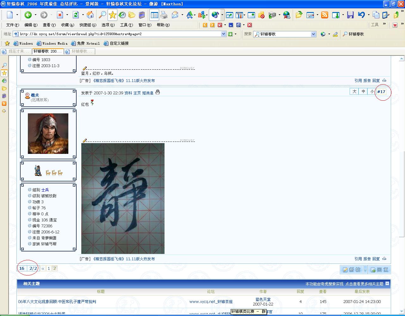Open the sidebar History panel icon
Image resolution: width=405 pixels, height=316 pixels.
point(4,81)
